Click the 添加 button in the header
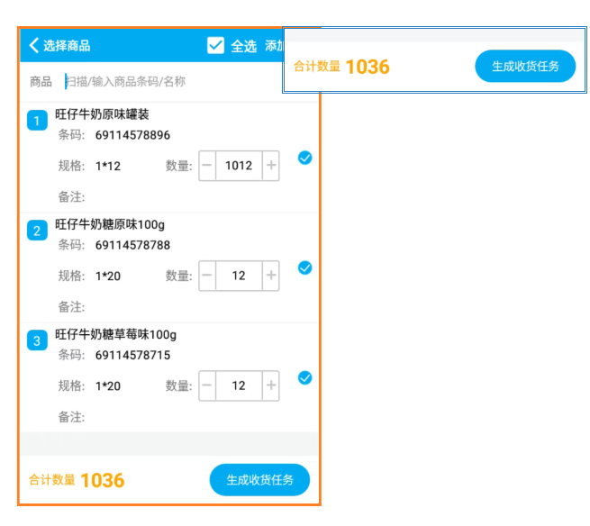The height and width of the screenshot is (526, 590). (x=274, y=46)
